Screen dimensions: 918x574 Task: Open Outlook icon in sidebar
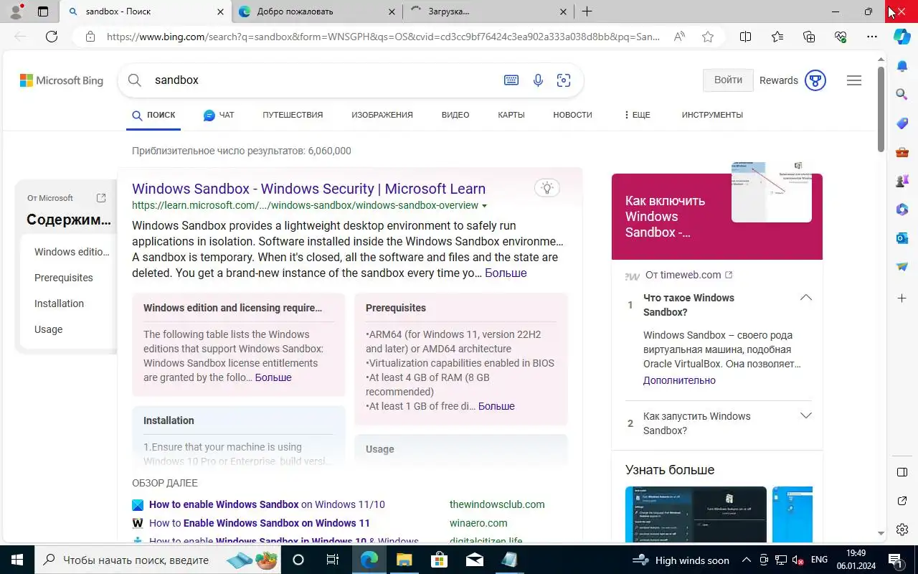(x=902, y=237)
